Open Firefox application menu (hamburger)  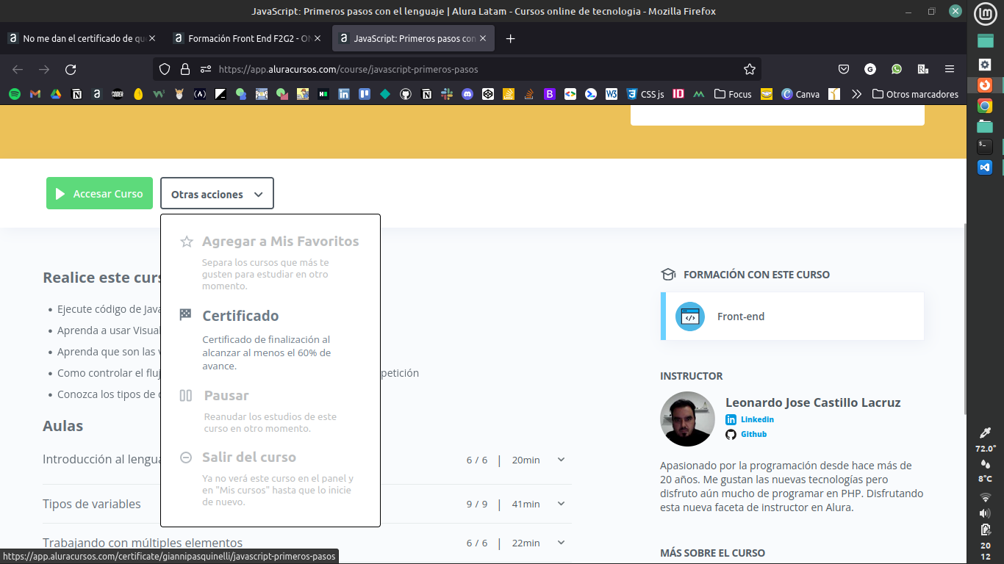(x=950, y=69)
